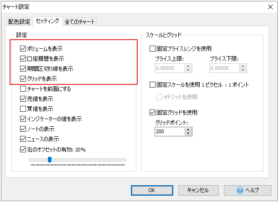Toggle ニュースの表示 checkbox
This screenshot has width=280, height=203.
click(23, 139)
